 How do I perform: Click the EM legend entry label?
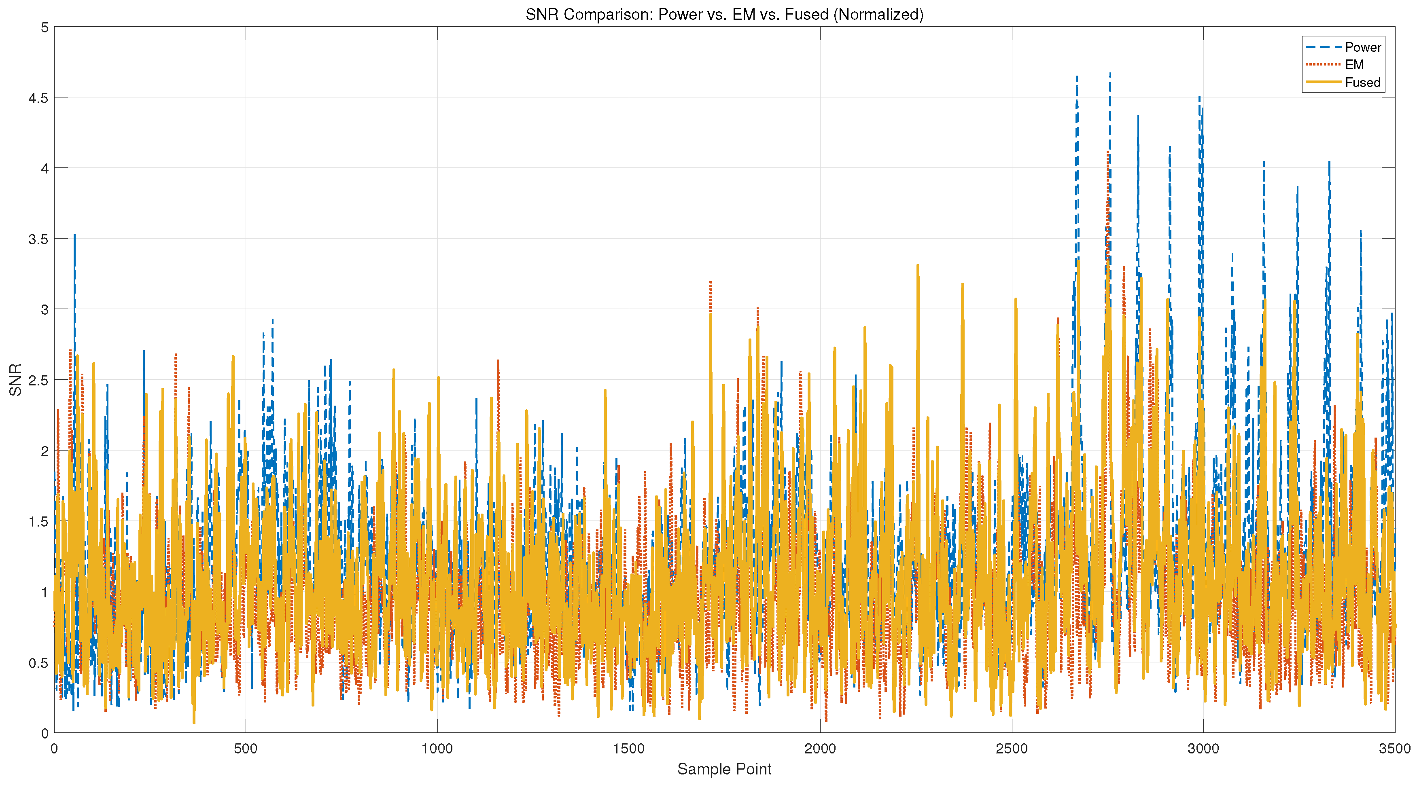[1354, 65]
